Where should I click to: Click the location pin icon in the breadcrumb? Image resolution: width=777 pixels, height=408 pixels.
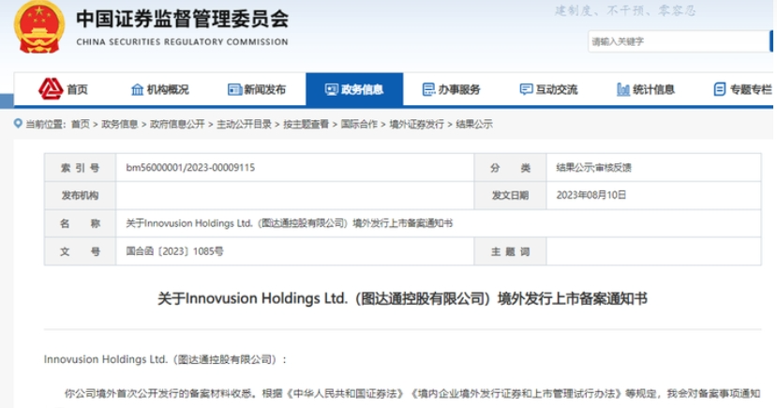[x=18, y=124]
